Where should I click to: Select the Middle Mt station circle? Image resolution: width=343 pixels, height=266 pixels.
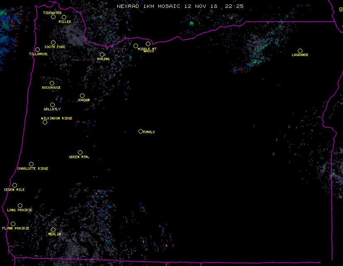[x=135, y=46]
